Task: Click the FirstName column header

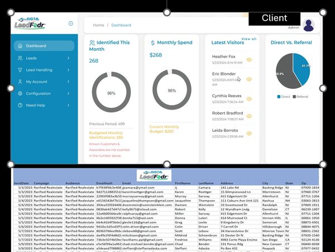Action: (x=183, y=183)
